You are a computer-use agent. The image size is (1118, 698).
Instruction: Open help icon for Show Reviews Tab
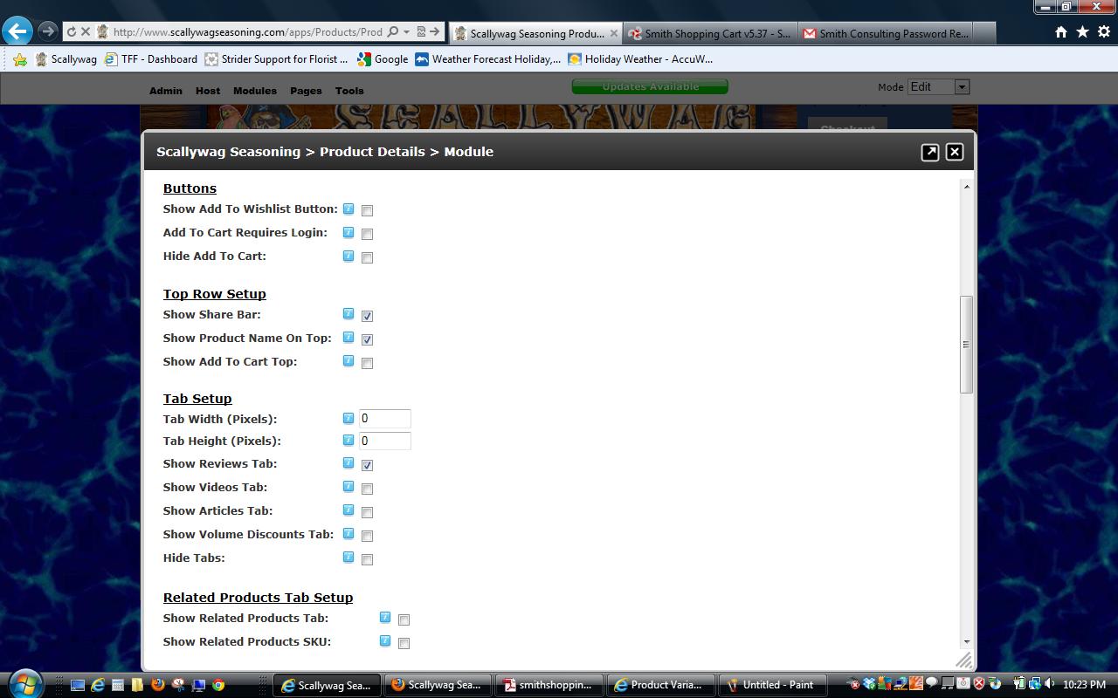point(349,463)
